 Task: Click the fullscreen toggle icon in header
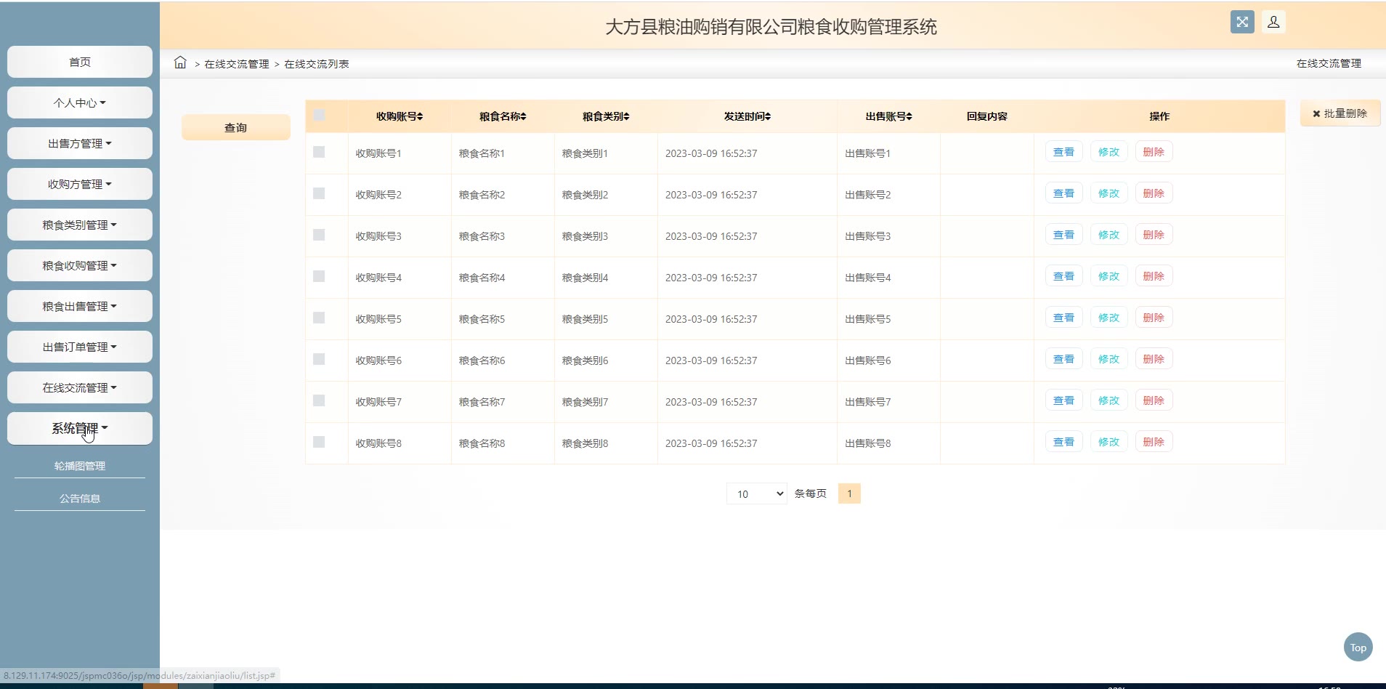tap(1242, 22)
